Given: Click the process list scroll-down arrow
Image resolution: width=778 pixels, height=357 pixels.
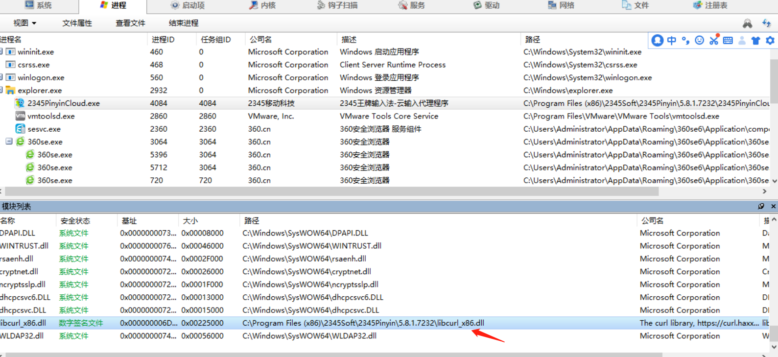Looking at the screenshot, I should point(774,181).
